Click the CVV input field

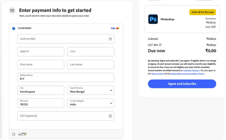coord(91,52)
